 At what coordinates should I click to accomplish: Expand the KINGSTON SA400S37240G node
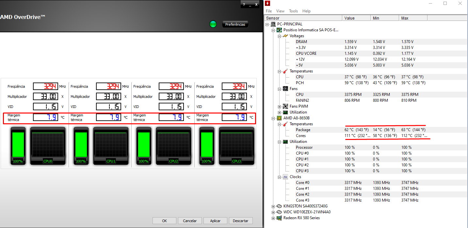[x=273, y=206]
